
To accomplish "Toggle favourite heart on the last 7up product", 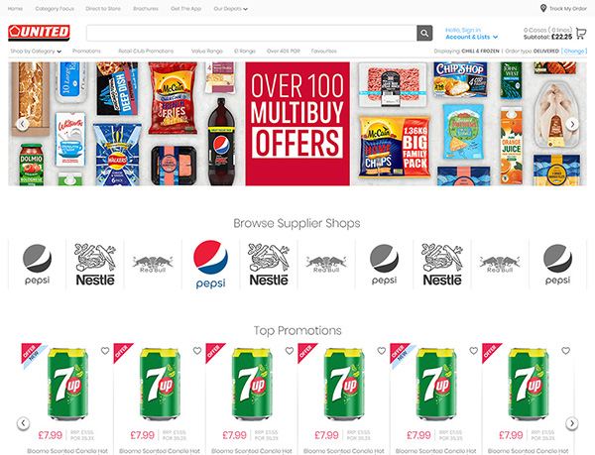I will pos(566,351).
